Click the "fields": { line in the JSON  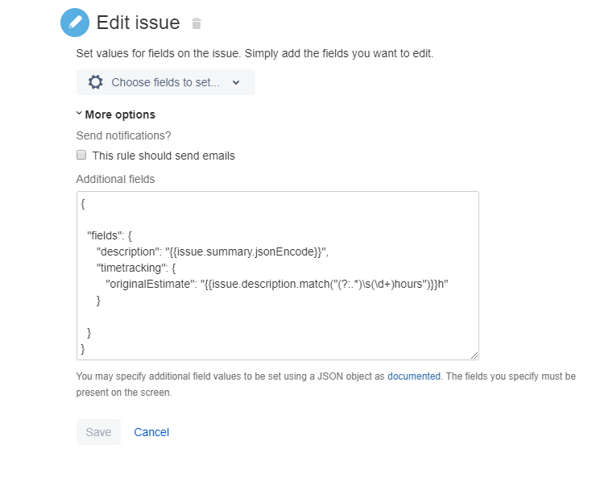[110, 236]
